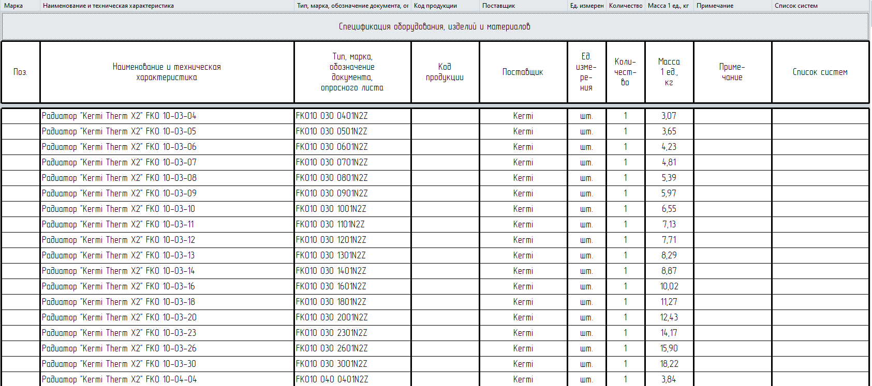The image size is (872, 386).
Task: Click type cell FK010 030 1101N2Z
Action: (353, 224)
